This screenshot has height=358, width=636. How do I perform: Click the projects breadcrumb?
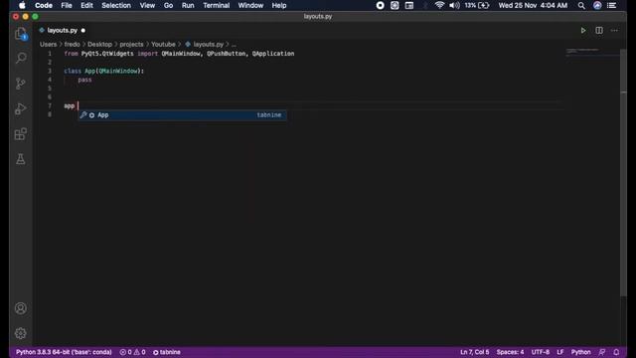131,44
